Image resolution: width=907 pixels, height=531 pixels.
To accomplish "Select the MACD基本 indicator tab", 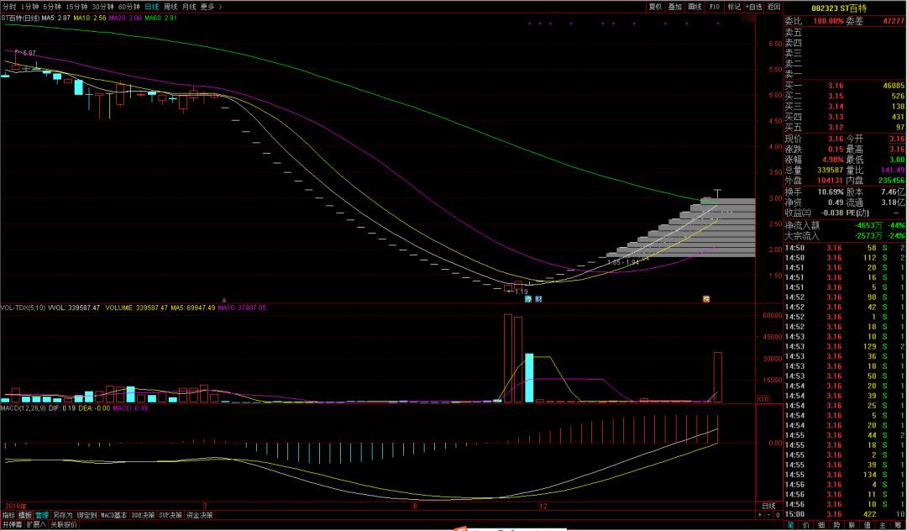I will click(x=114, y=515).
